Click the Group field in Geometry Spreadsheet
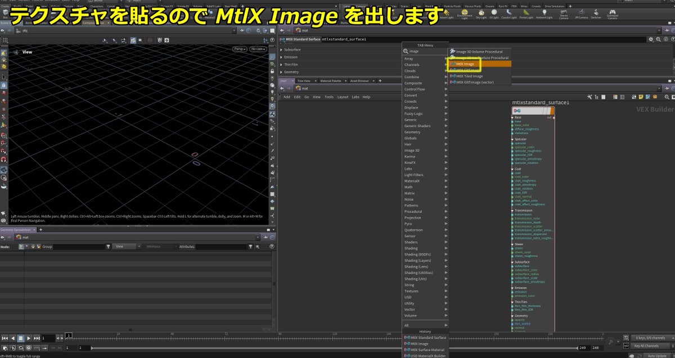The image size is (675, 358). coord(78,246)
